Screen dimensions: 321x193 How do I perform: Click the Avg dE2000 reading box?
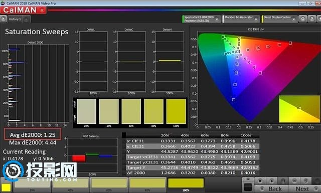click(33, 135)
